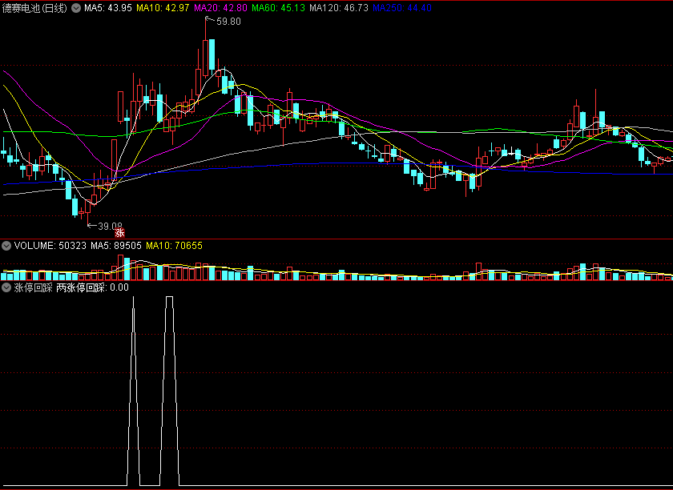
Task: Click the MA120: 46.73 label
Action: click(339, 8)
